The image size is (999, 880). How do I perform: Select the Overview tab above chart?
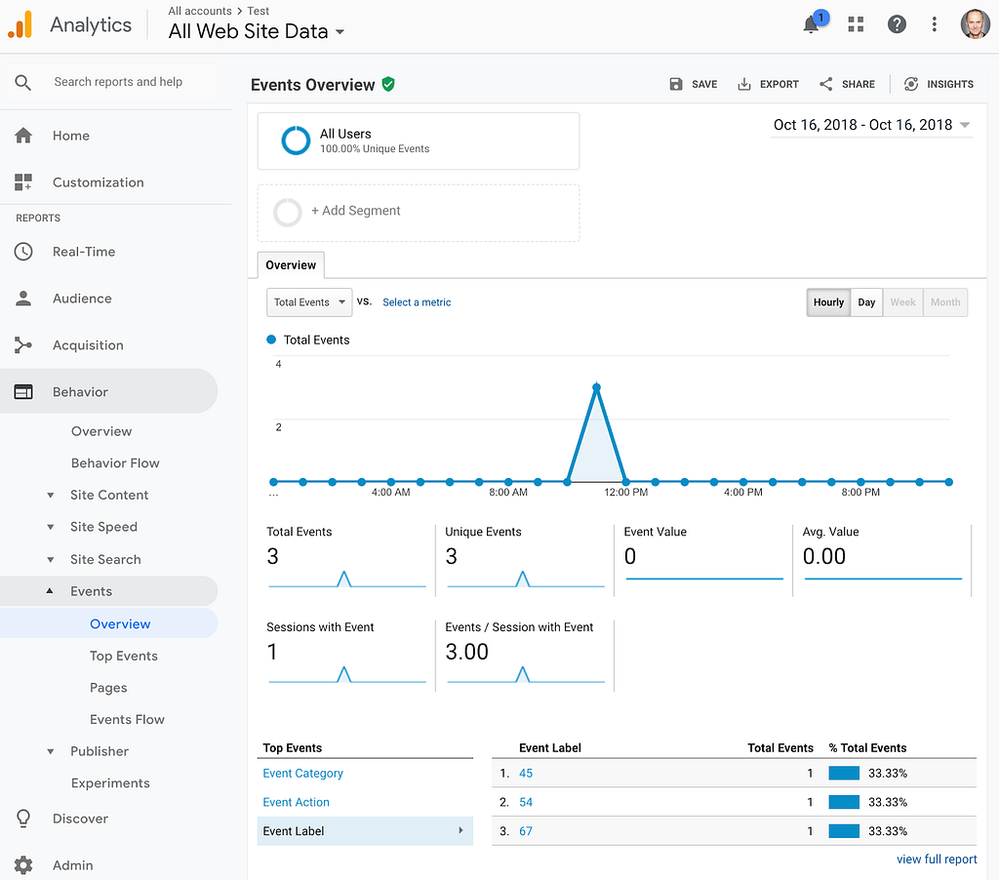pos(291,265)
